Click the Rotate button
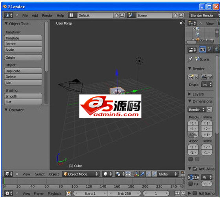This screenshot has height=198, width=220. [23, 44]
